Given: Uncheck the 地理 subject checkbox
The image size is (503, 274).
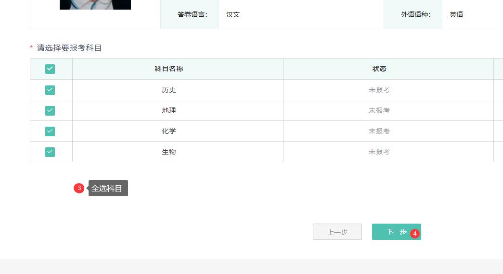Looking at the screenshot, I should click(x=50, y=111).
